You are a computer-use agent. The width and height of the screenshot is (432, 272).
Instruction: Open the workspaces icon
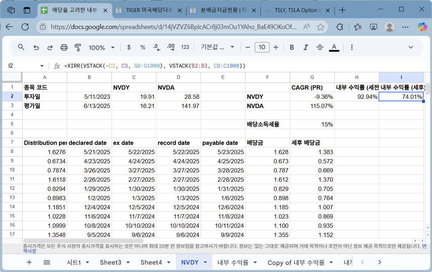[x=11, y=10]
